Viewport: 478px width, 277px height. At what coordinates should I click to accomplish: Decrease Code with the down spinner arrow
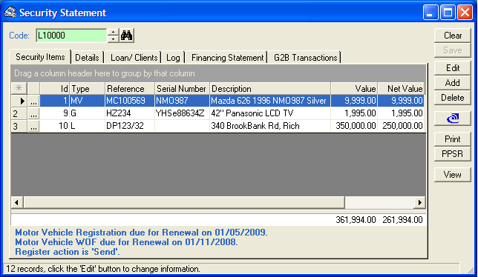pyautogui.click(x=113, y=39)
